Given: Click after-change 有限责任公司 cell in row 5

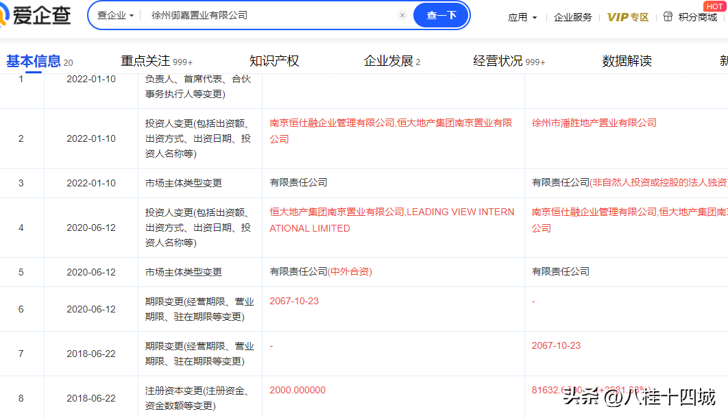Looking at the screenshot, I should 627,272.
